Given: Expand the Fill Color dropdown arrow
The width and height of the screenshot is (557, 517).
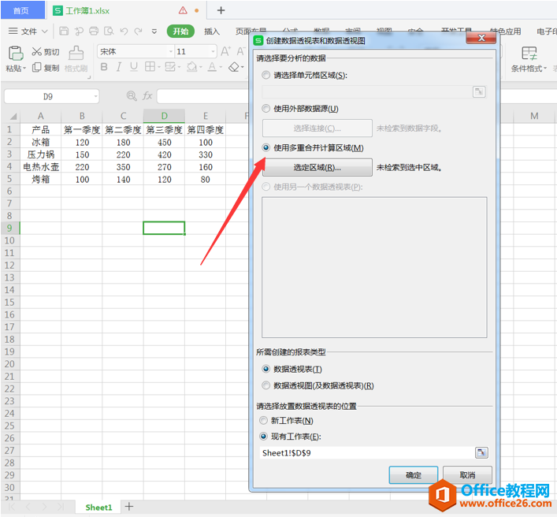Looking at the screenshot, I should point(200,67).
